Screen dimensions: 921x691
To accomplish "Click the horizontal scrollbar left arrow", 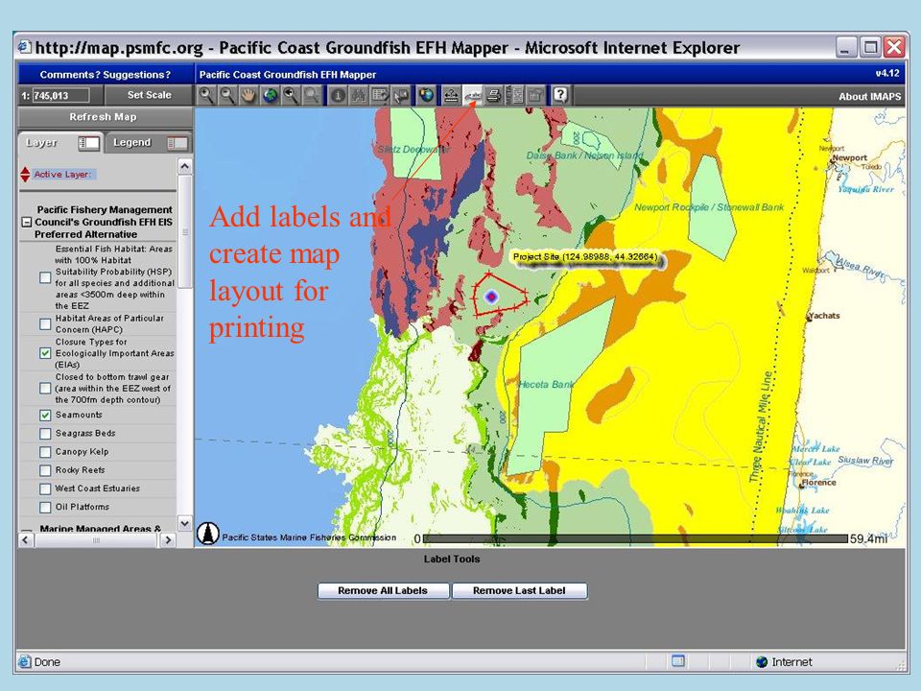I will (27, 540).
